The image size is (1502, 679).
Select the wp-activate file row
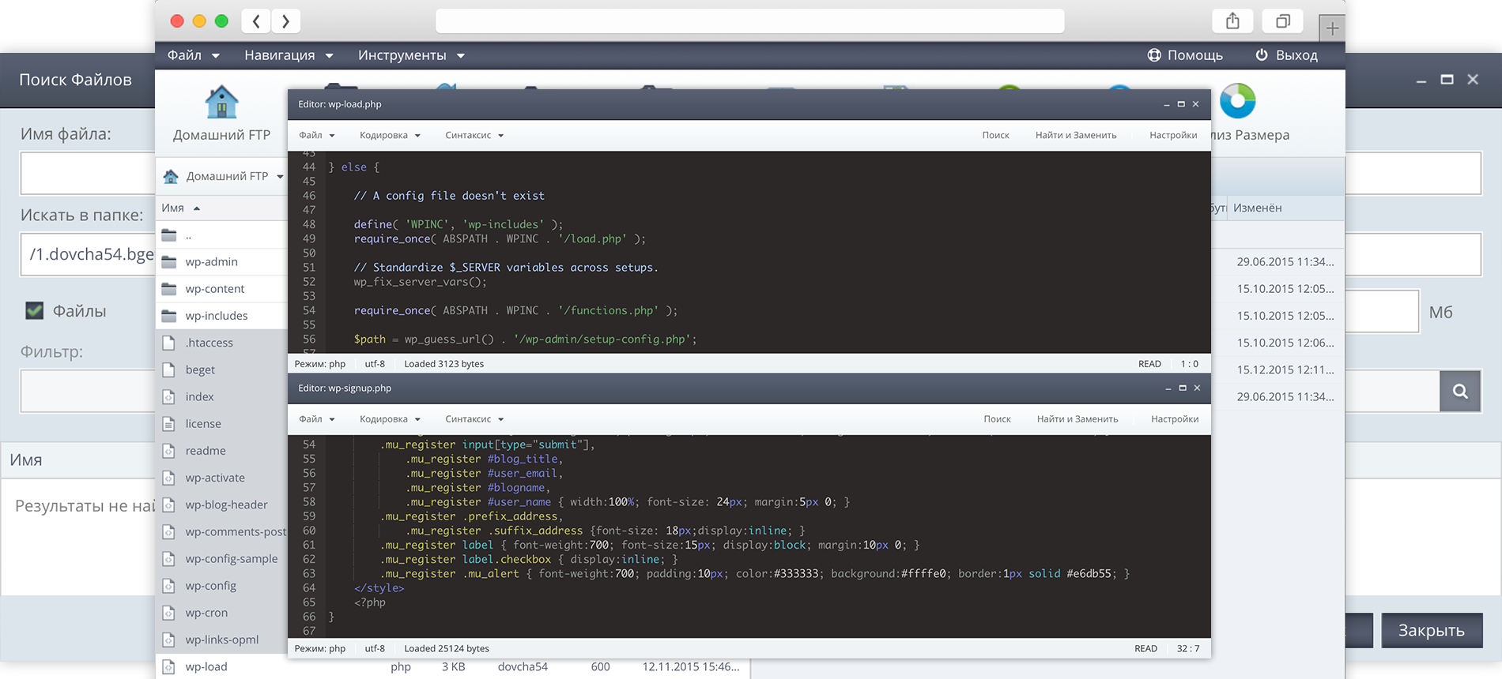[x=221, y=478]
